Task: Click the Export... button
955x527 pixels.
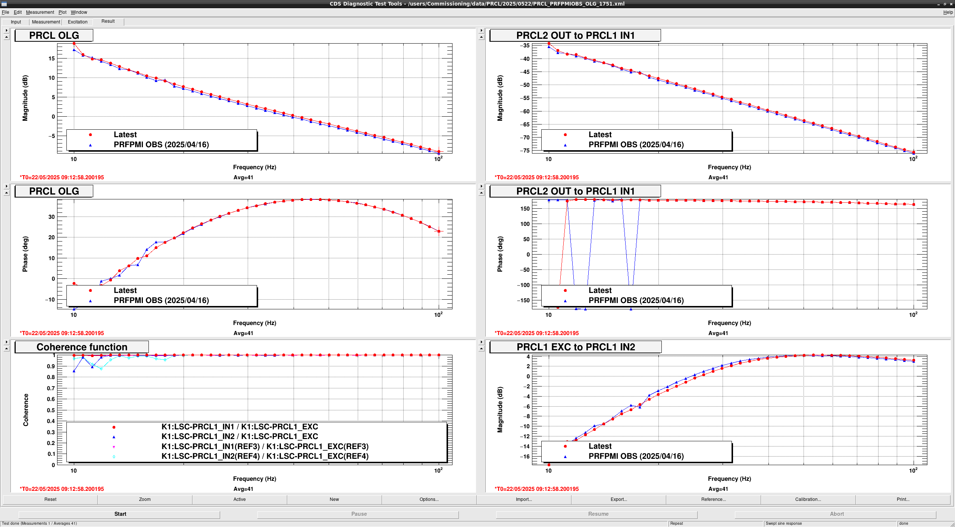Action: point(619,499)
